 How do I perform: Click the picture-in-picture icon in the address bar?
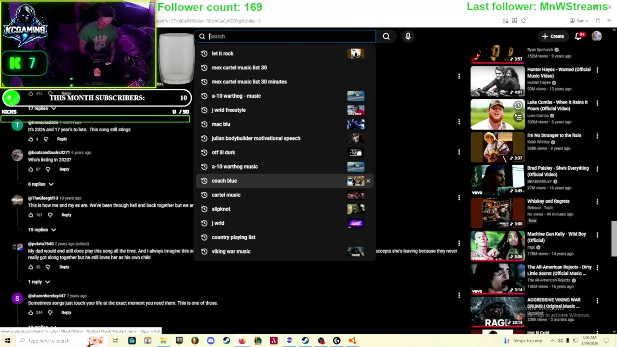[505, 21]
